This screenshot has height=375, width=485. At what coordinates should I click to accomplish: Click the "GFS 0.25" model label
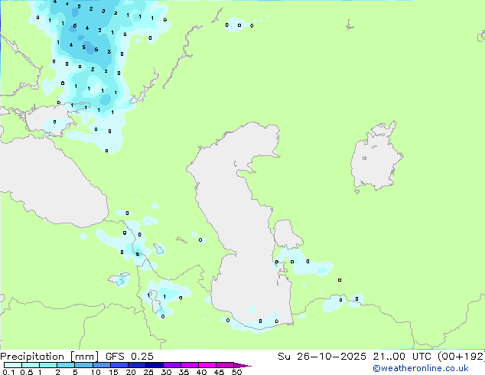coord(129,357)
